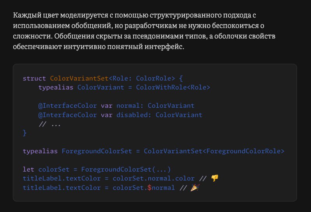Click the red $ sign in $normal
The height and width of the screenshot is (212, 311).
[149, 187]
